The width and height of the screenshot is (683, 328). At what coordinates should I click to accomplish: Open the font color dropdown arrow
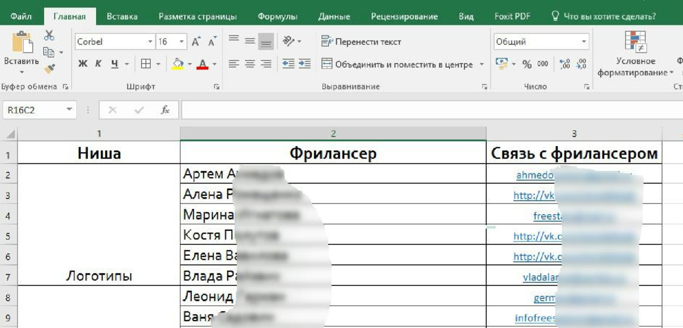215,64
